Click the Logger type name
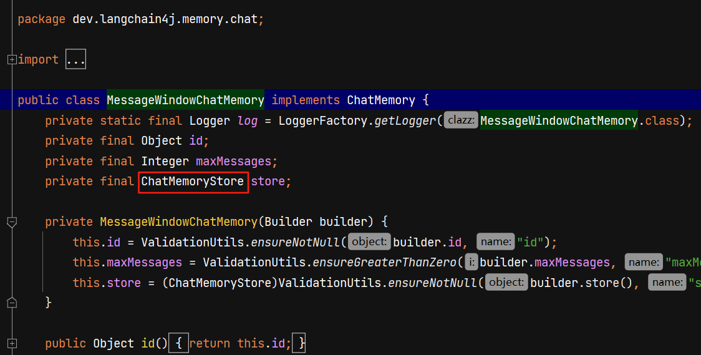This screenshot has width=701, height=355. 210,120
